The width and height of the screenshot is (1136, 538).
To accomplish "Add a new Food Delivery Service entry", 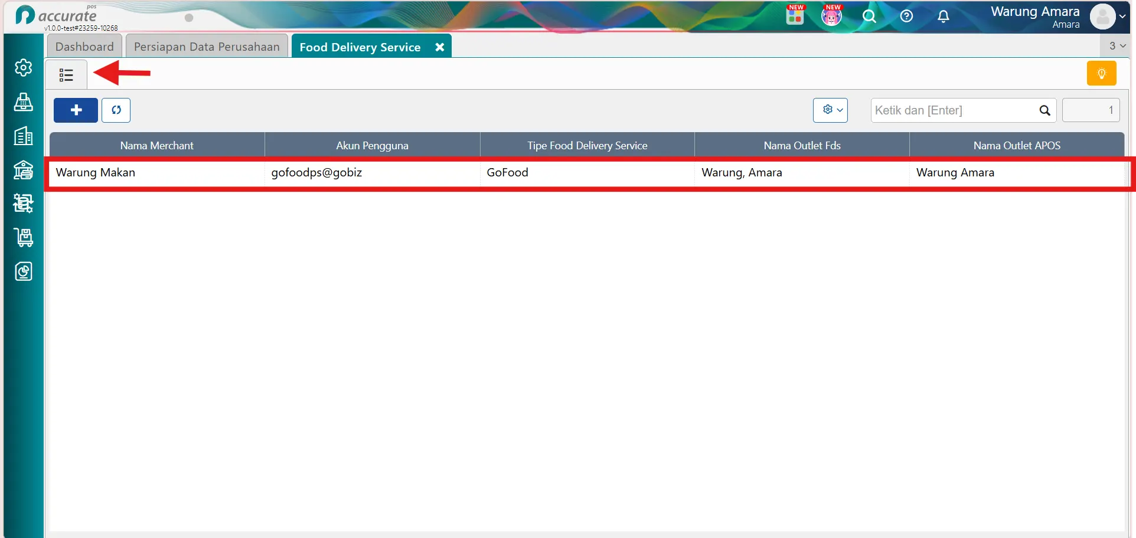I will [x=76, y=110].
